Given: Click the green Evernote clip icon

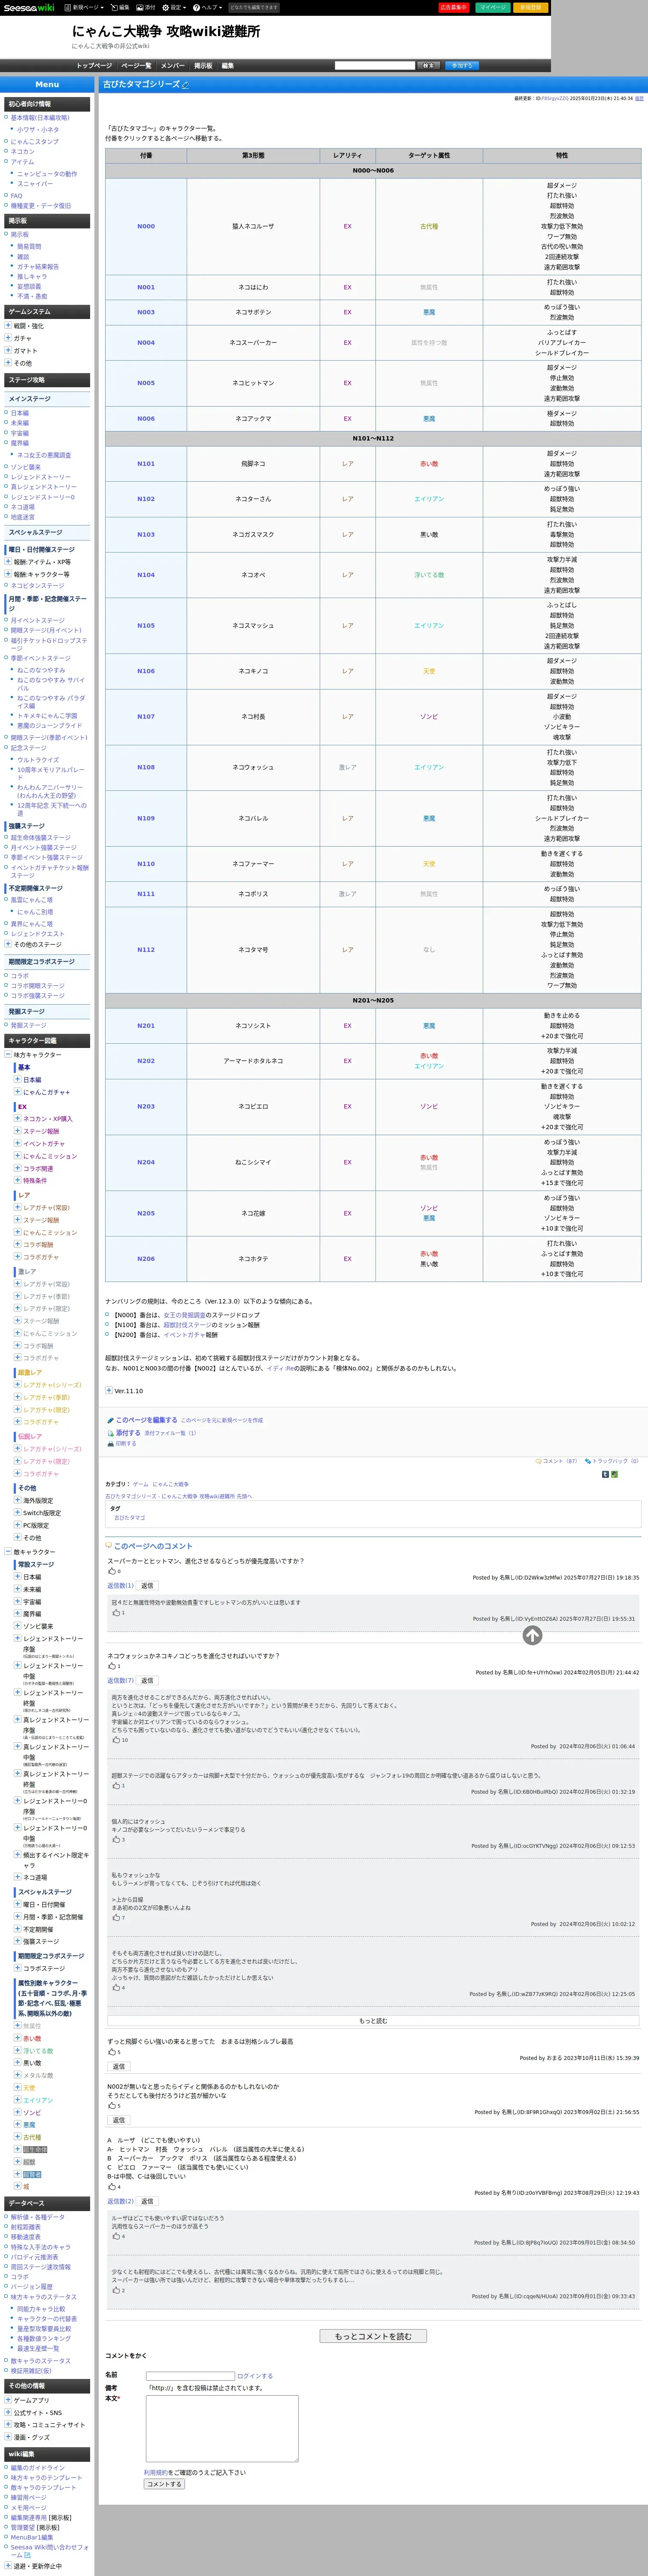Looking at the screenshot, I should [x=614, y=1474].
